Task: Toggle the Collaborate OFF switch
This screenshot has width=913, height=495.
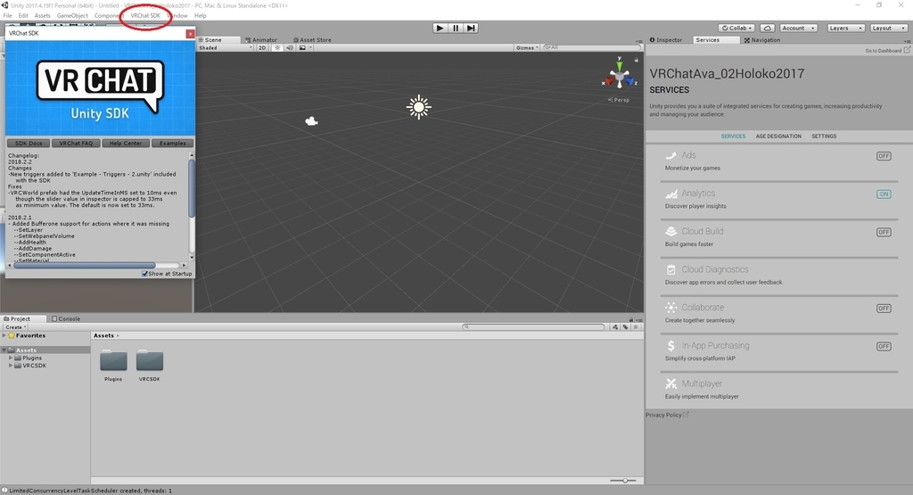Action: click(884, 308)
